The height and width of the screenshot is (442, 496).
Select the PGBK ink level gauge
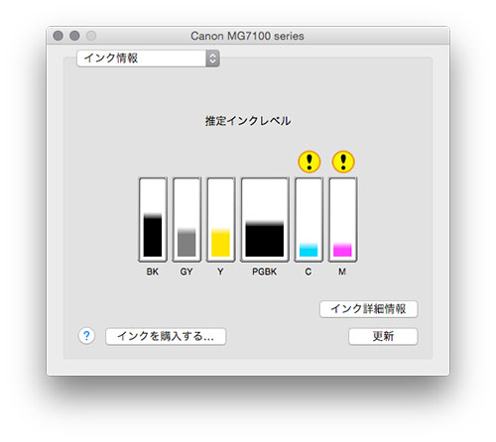click(x=265, y=220)
